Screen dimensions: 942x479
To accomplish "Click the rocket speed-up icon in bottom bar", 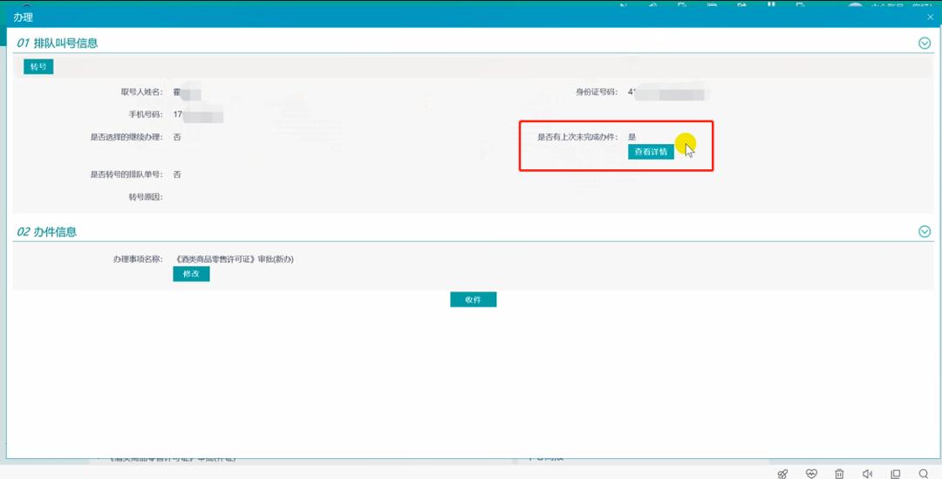I will 782,474.
